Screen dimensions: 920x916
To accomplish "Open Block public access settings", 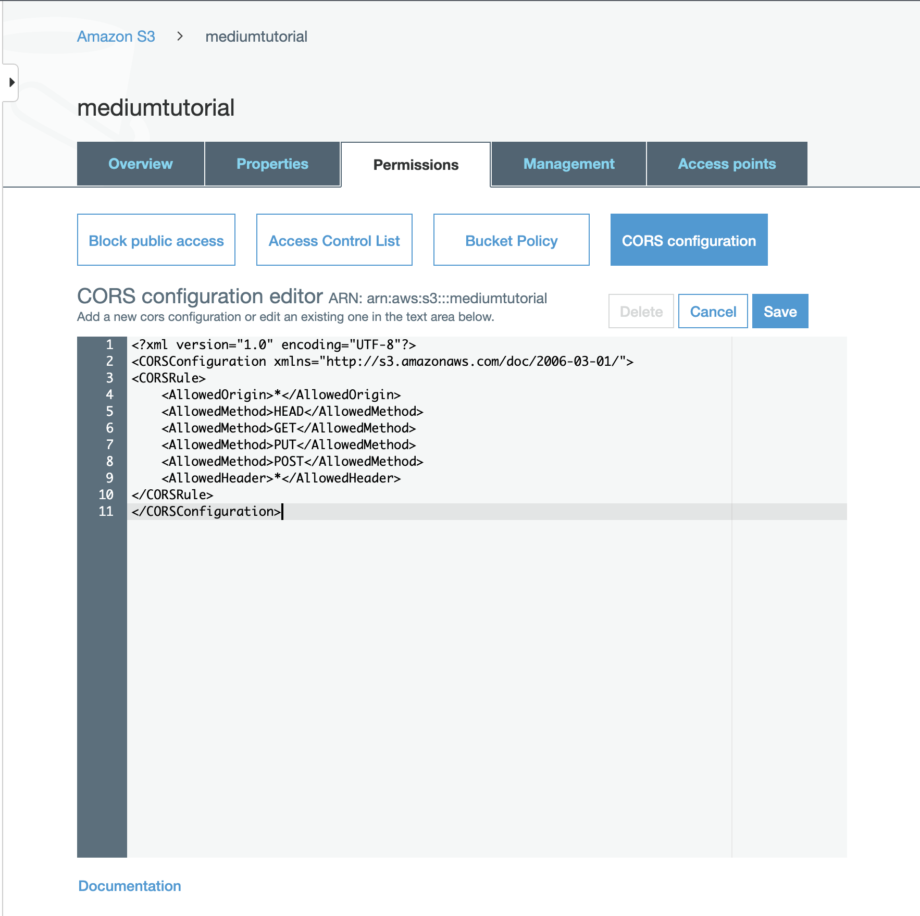I will pos(156,240).
